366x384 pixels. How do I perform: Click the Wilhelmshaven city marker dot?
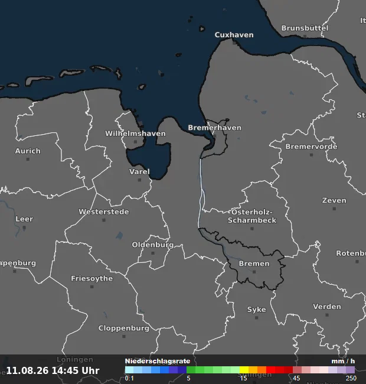point(136,142)
